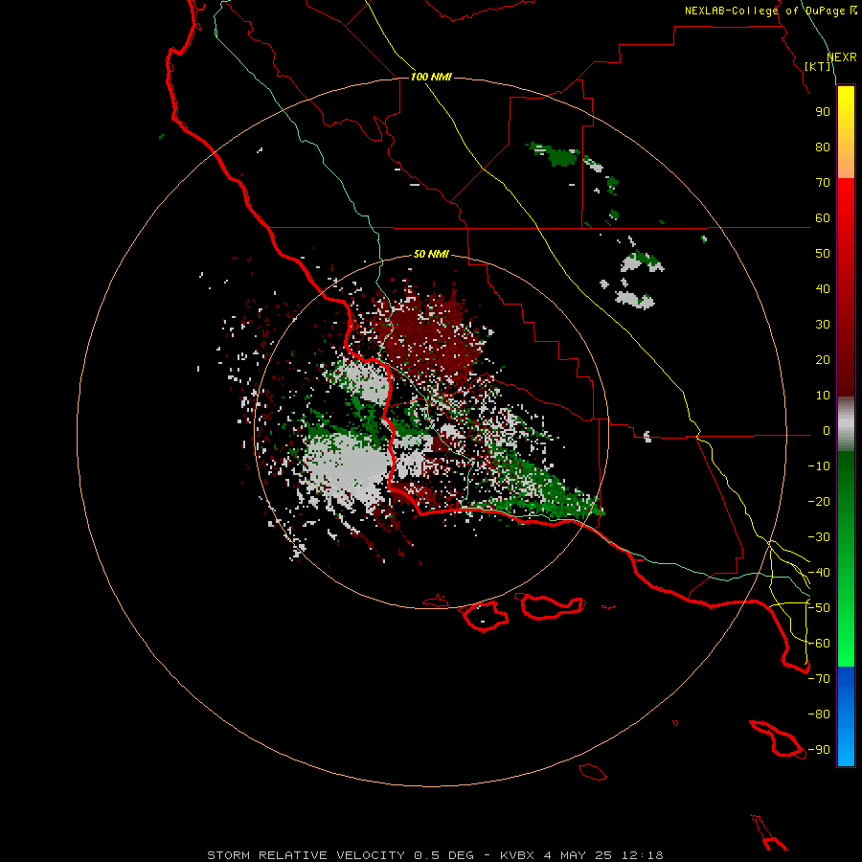Select the yellow-orange band of the velocity scale
The height and width of the screenshot is (862, 862).
click(x=846, y=132)
